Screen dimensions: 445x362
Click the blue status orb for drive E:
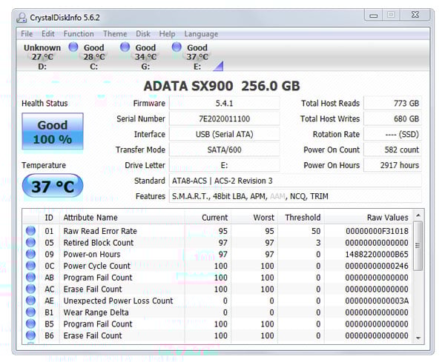pos(177,47)
